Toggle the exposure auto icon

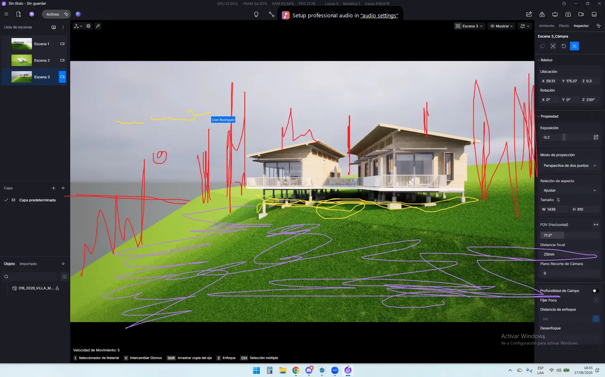[596, 137]
